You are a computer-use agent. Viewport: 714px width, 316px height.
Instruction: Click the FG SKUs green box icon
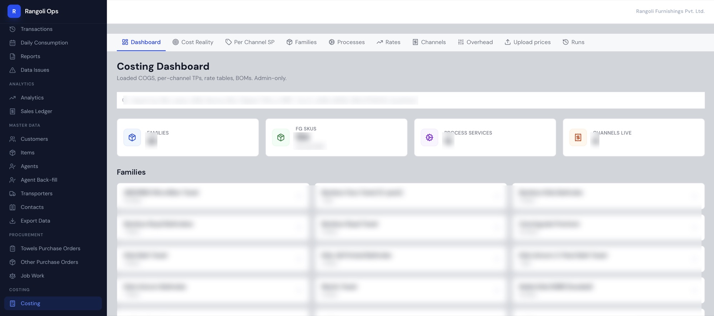coord(281,137)
